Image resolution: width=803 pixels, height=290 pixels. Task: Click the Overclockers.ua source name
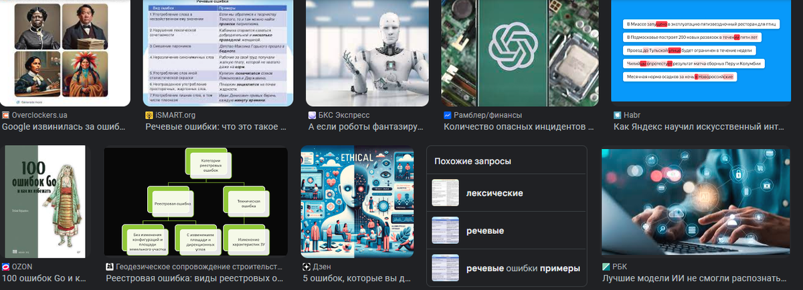pos(39,115)
